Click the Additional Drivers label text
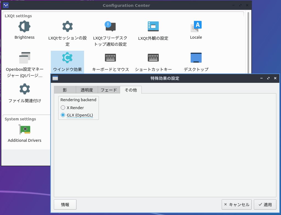 point(24,140)
